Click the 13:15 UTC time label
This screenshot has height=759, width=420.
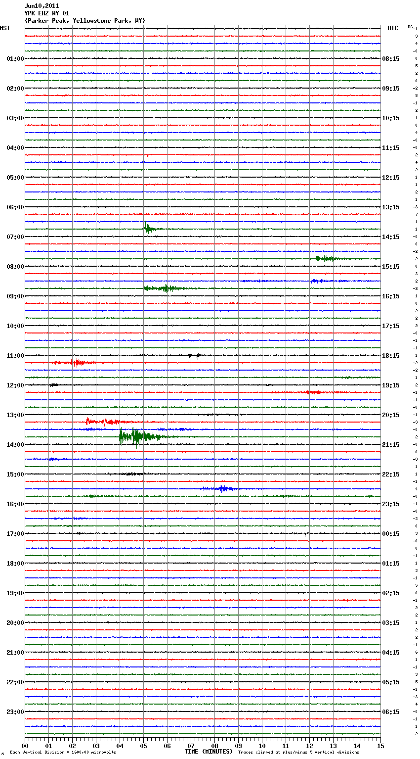click(391, 207)
